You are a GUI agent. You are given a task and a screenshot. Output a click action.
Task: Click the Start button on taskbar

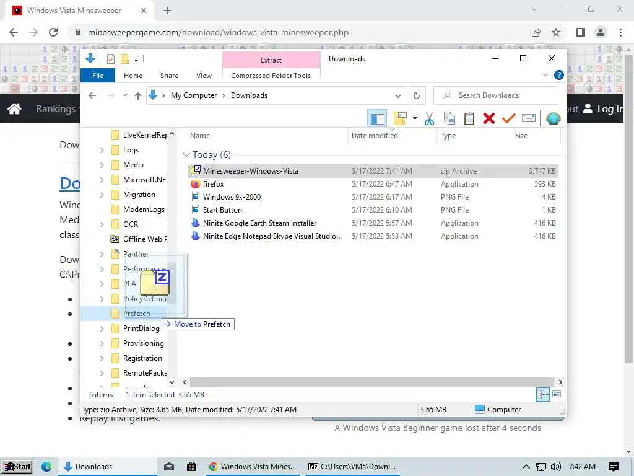(x=17, y=467)
